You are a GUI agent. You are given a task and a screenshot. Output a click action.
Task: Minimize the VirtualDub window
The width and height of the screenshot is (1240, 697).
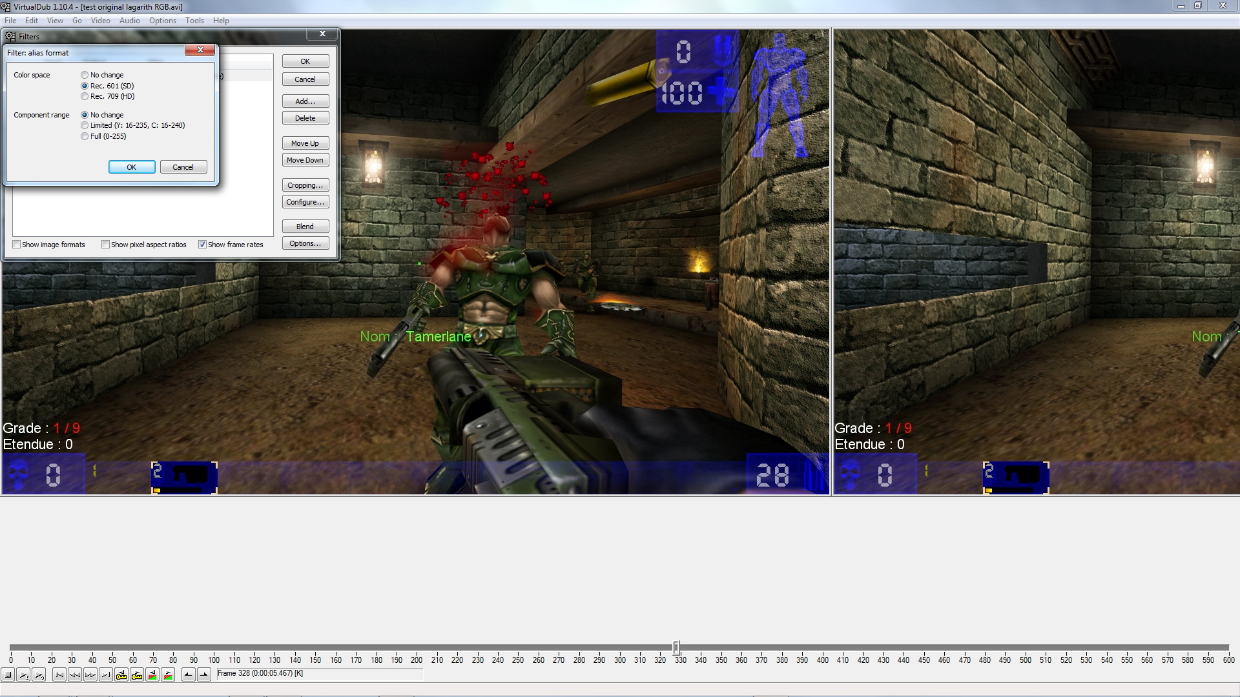click(1181, 6)
